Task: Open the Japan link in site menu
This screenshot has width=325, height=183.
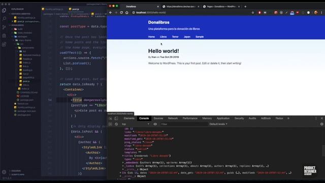Action: [x=187, y=37]
